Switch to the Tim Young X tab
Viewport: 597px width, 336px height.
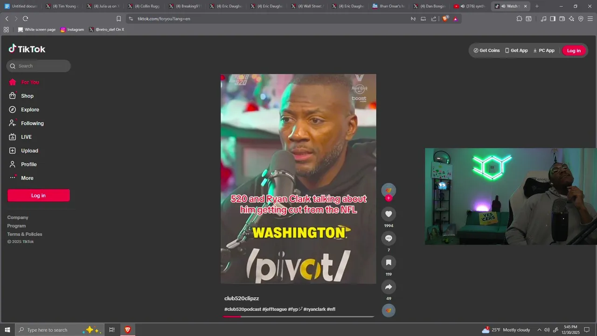62,6
